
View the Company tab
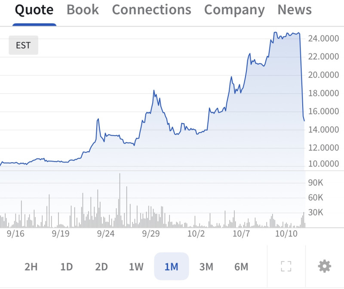[x=234, y=10]
